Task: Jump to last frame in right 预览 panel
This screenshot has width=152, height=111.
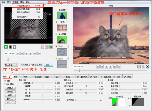Action: click(x=119, y=67)
